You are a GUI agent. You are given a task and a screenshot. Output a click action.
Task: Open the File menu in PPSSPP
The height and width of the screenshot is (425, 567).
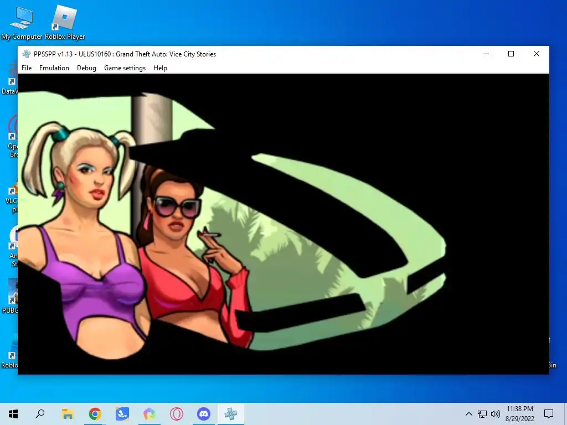[27, 68]
